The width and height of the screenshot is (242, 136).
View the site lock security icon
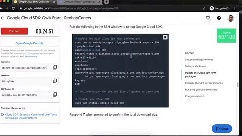point(21,8)
